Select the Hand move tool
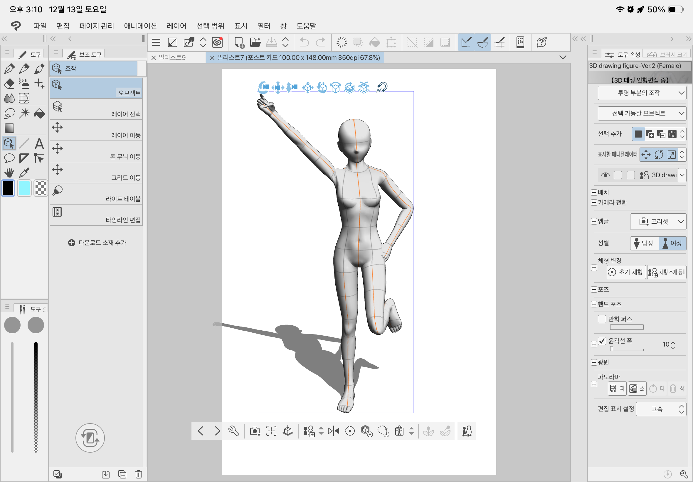Screen dimensions: 693x482 pyautogui.click(x=9, y=173)
